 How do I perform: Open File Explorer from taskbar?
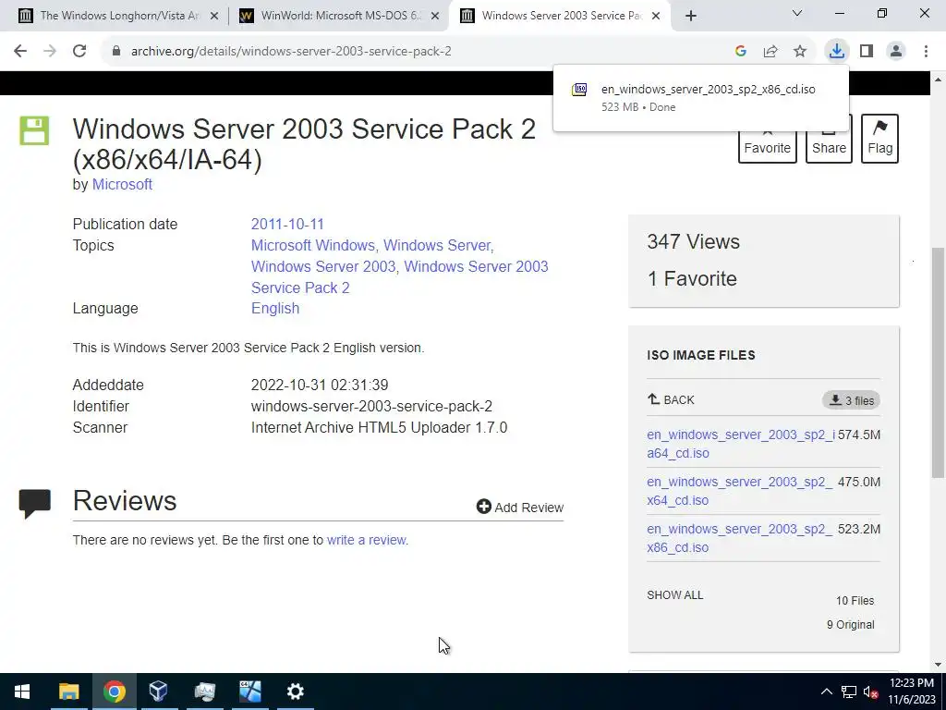point(68,692)
